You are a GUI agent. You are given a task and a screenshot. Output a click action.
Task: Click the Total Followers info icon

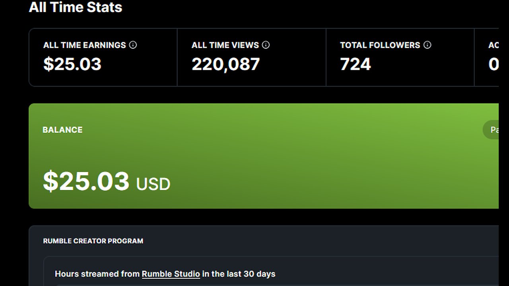(x=427, y=45)
